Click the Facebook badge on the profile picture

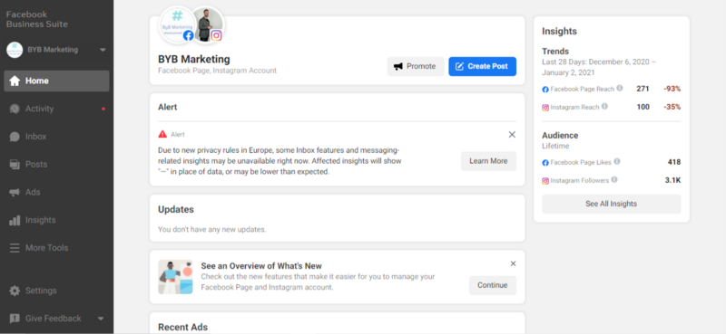(x=189, y=35)
